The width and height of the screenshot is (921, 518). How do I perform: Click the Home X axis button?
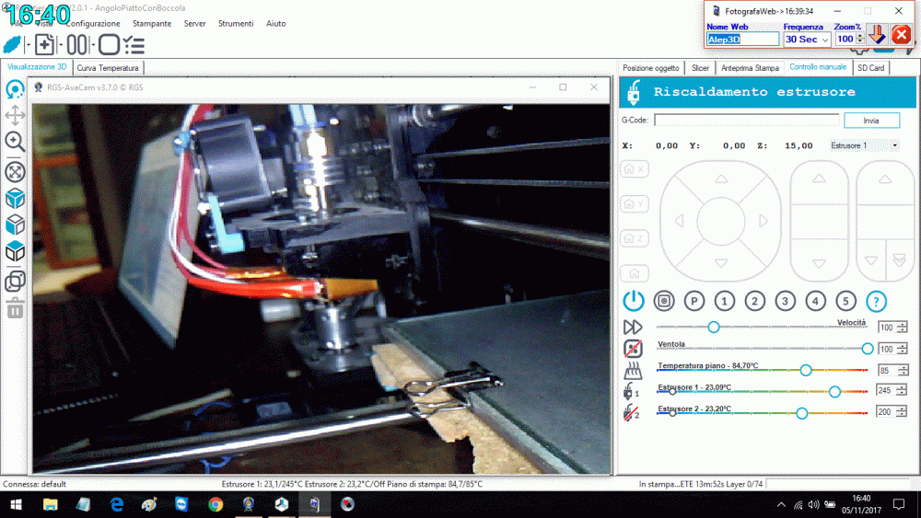[634, 169]
